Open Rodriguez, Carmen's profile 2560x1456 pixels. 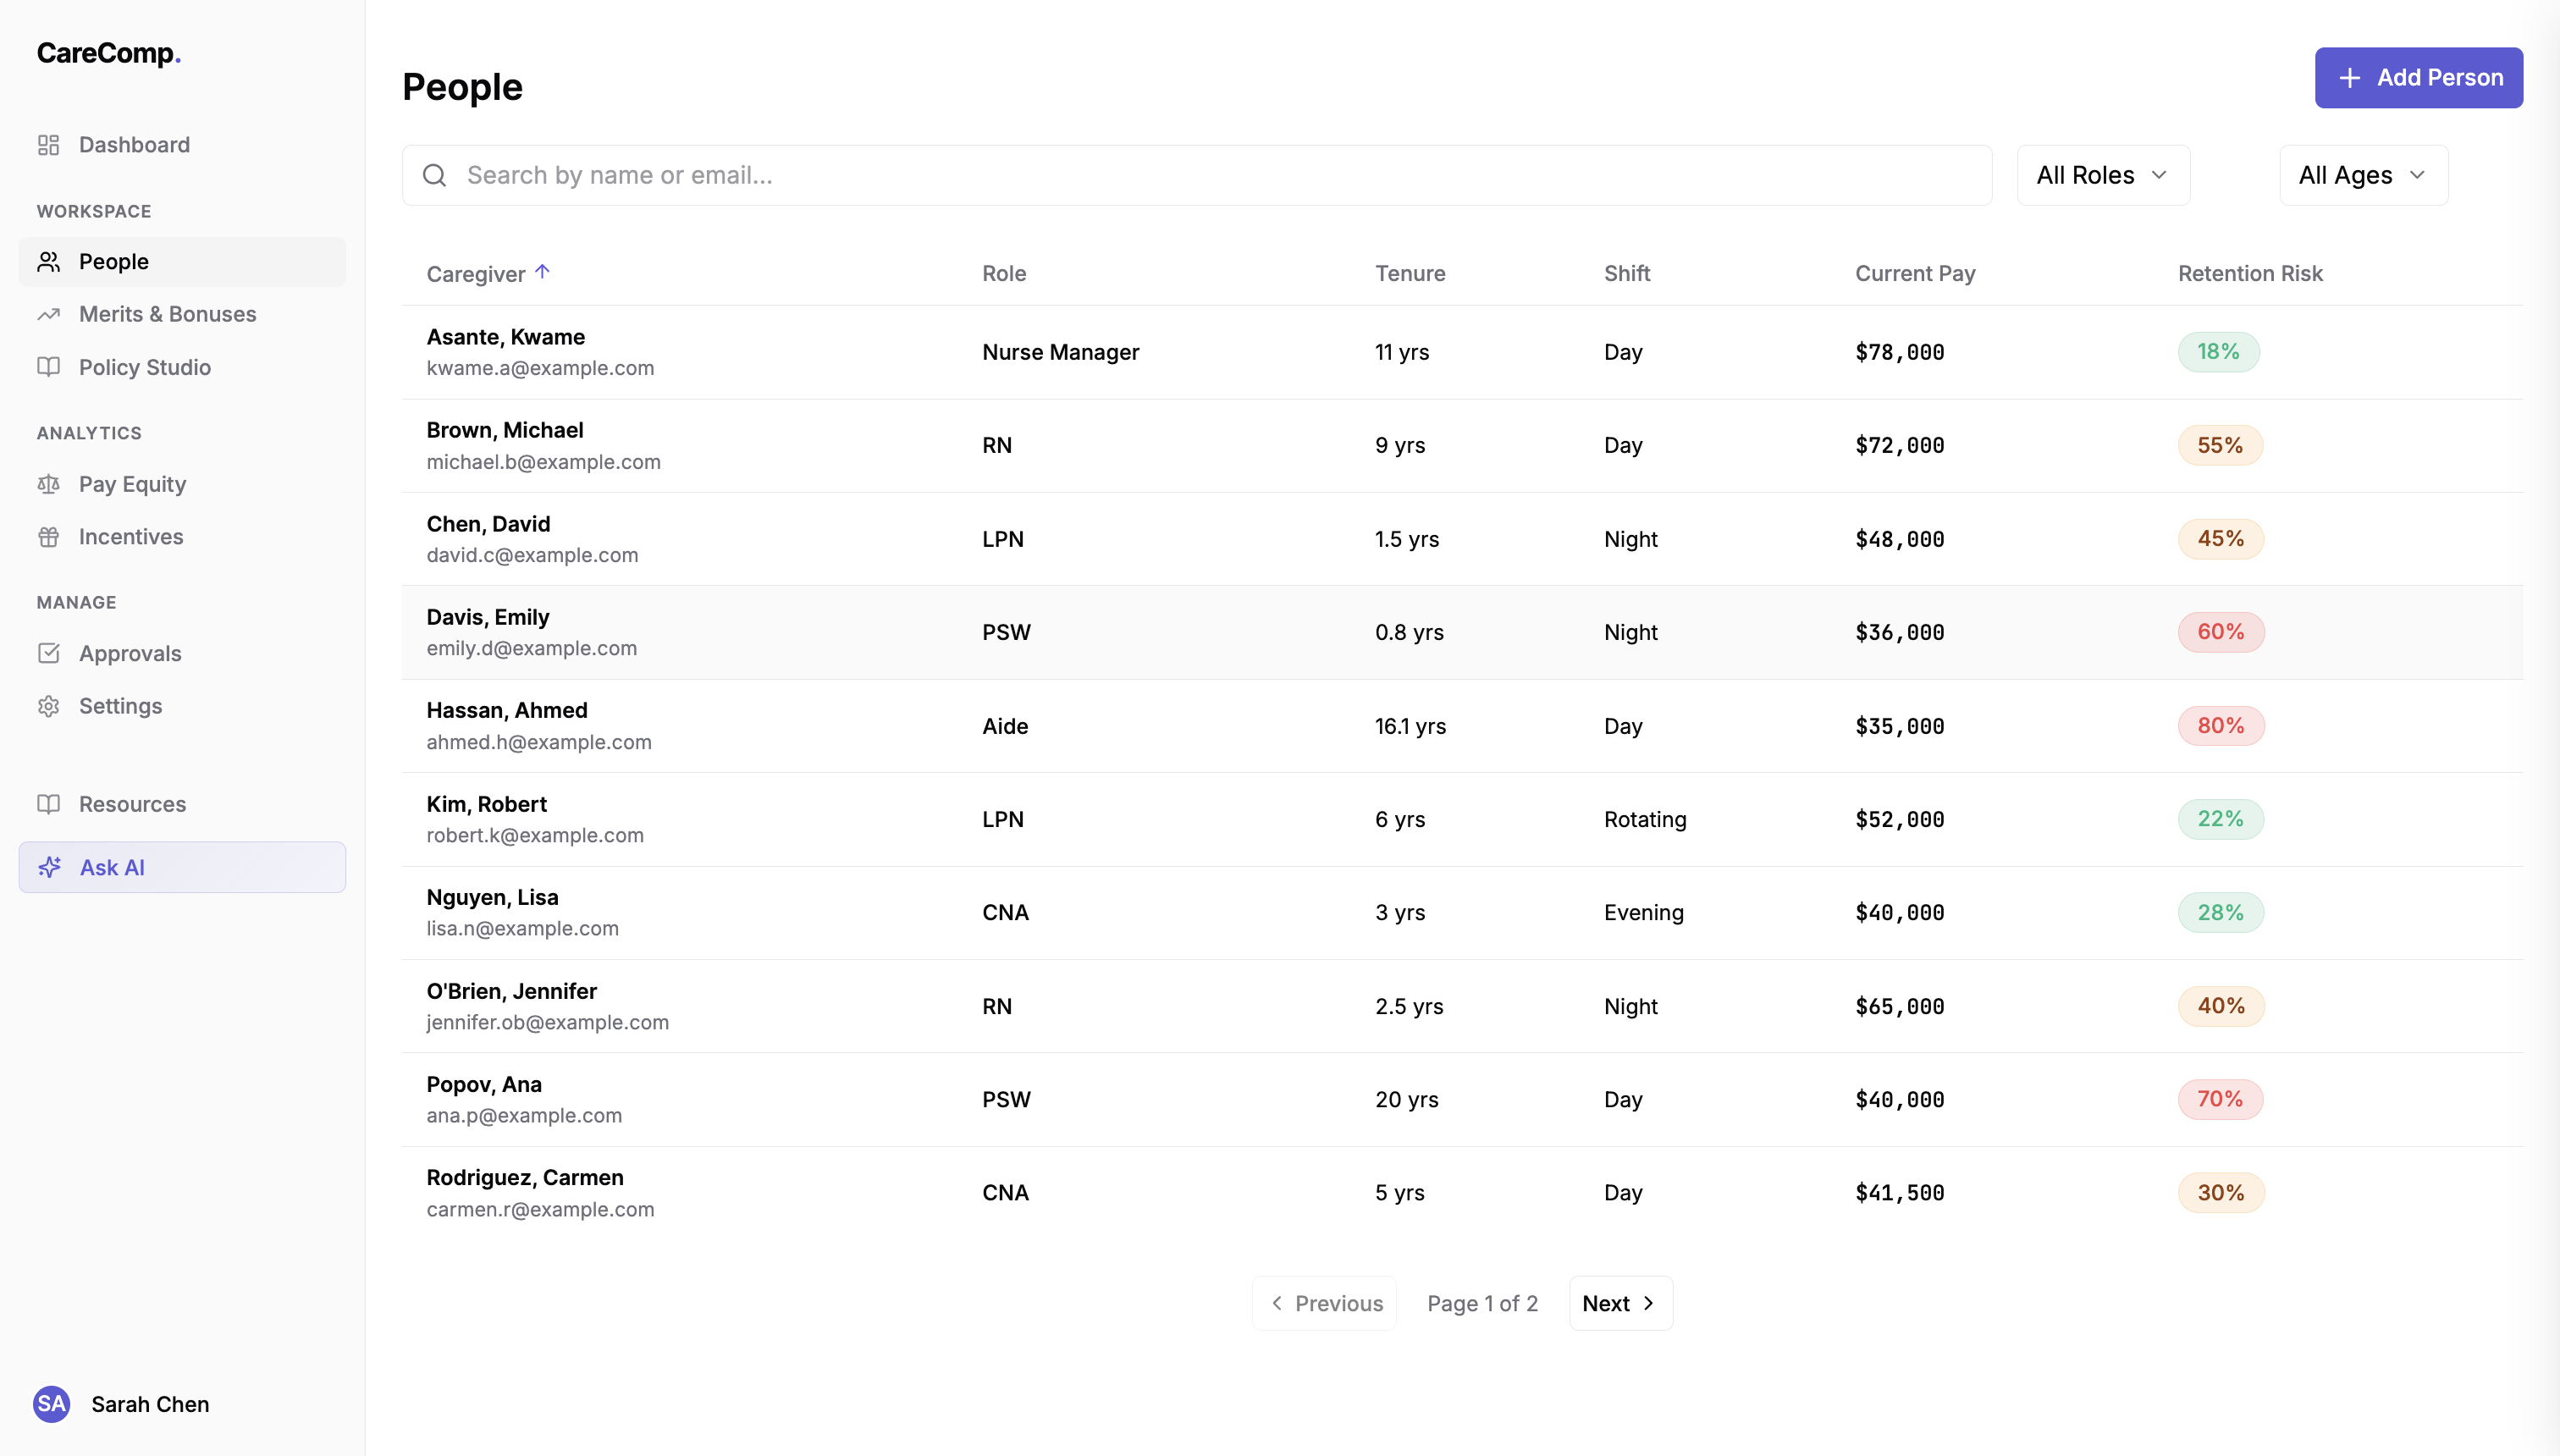525,1177
